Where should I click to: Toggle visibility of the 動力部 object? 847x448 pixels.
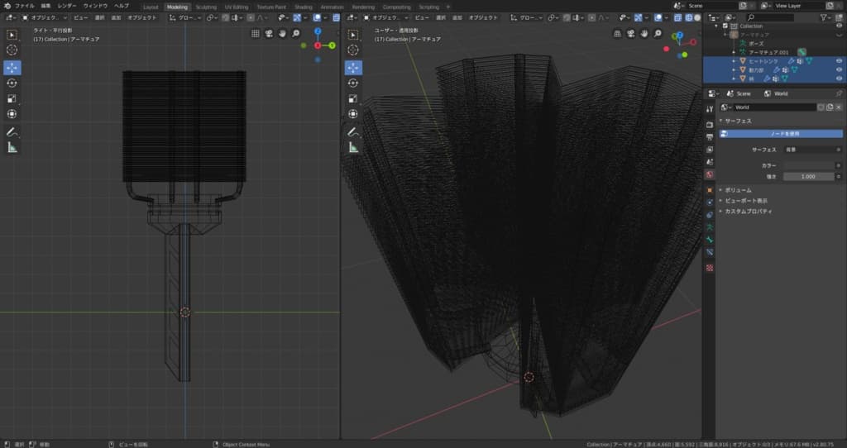tap(840, 70)
